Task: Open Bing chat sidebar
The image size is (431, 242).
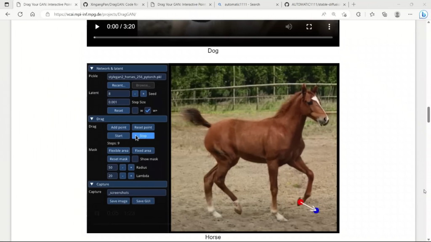Action: click(423, 14)
